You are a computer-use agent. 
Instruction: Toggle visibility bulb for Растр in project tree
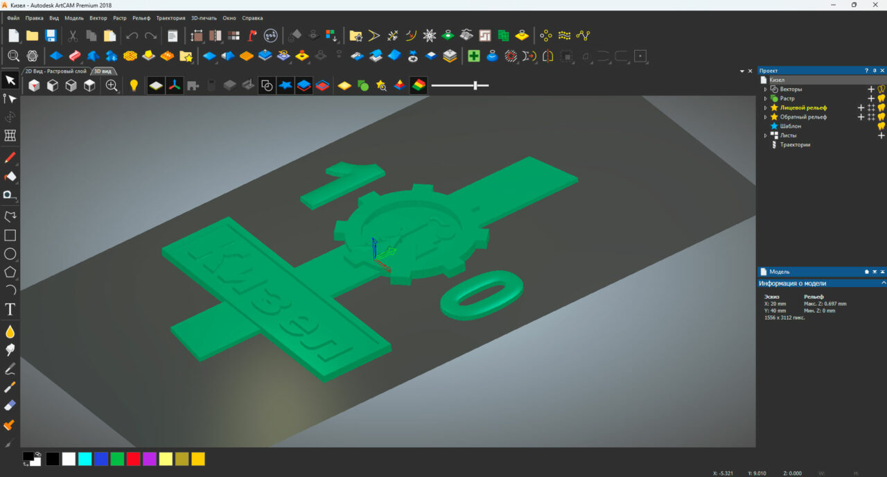pos(881,98)
